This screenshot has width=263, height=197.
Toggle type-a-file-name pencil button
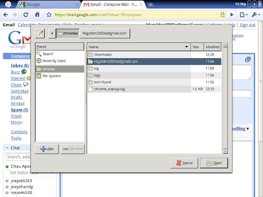[40, 33]
